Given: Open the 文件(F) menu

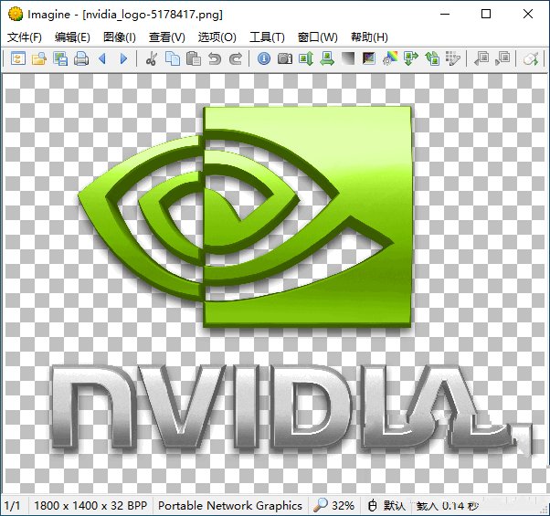Looking at the screenshot, I should tap(25, 37).
